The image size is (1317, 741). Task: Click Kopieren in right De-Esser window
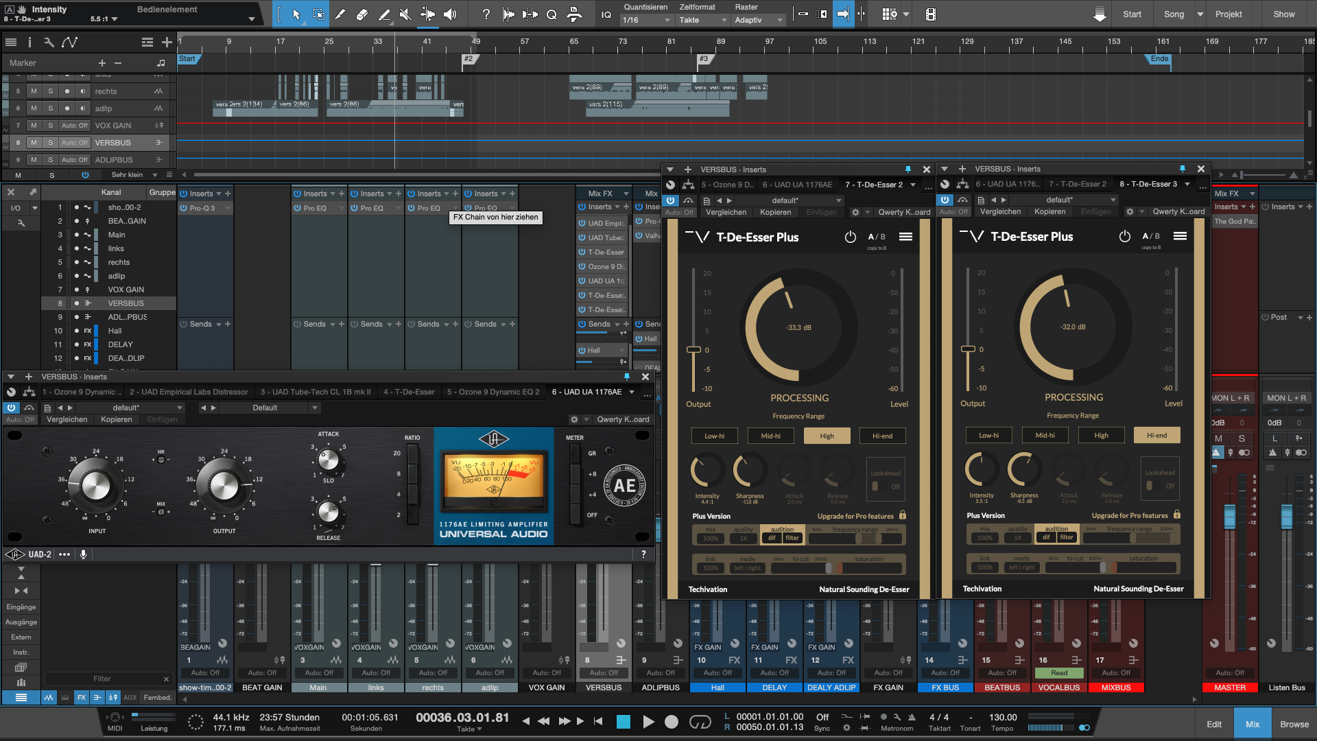[x=1049, y=211]
